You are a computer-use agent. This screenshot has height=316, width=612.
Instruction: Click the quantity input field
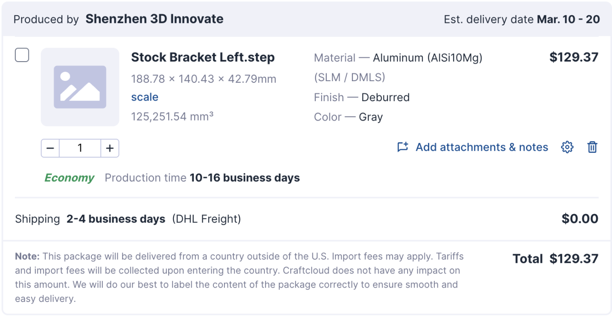coord(80,148)
